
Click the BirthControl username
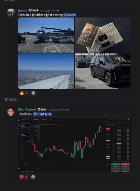(x=27, y=110)
